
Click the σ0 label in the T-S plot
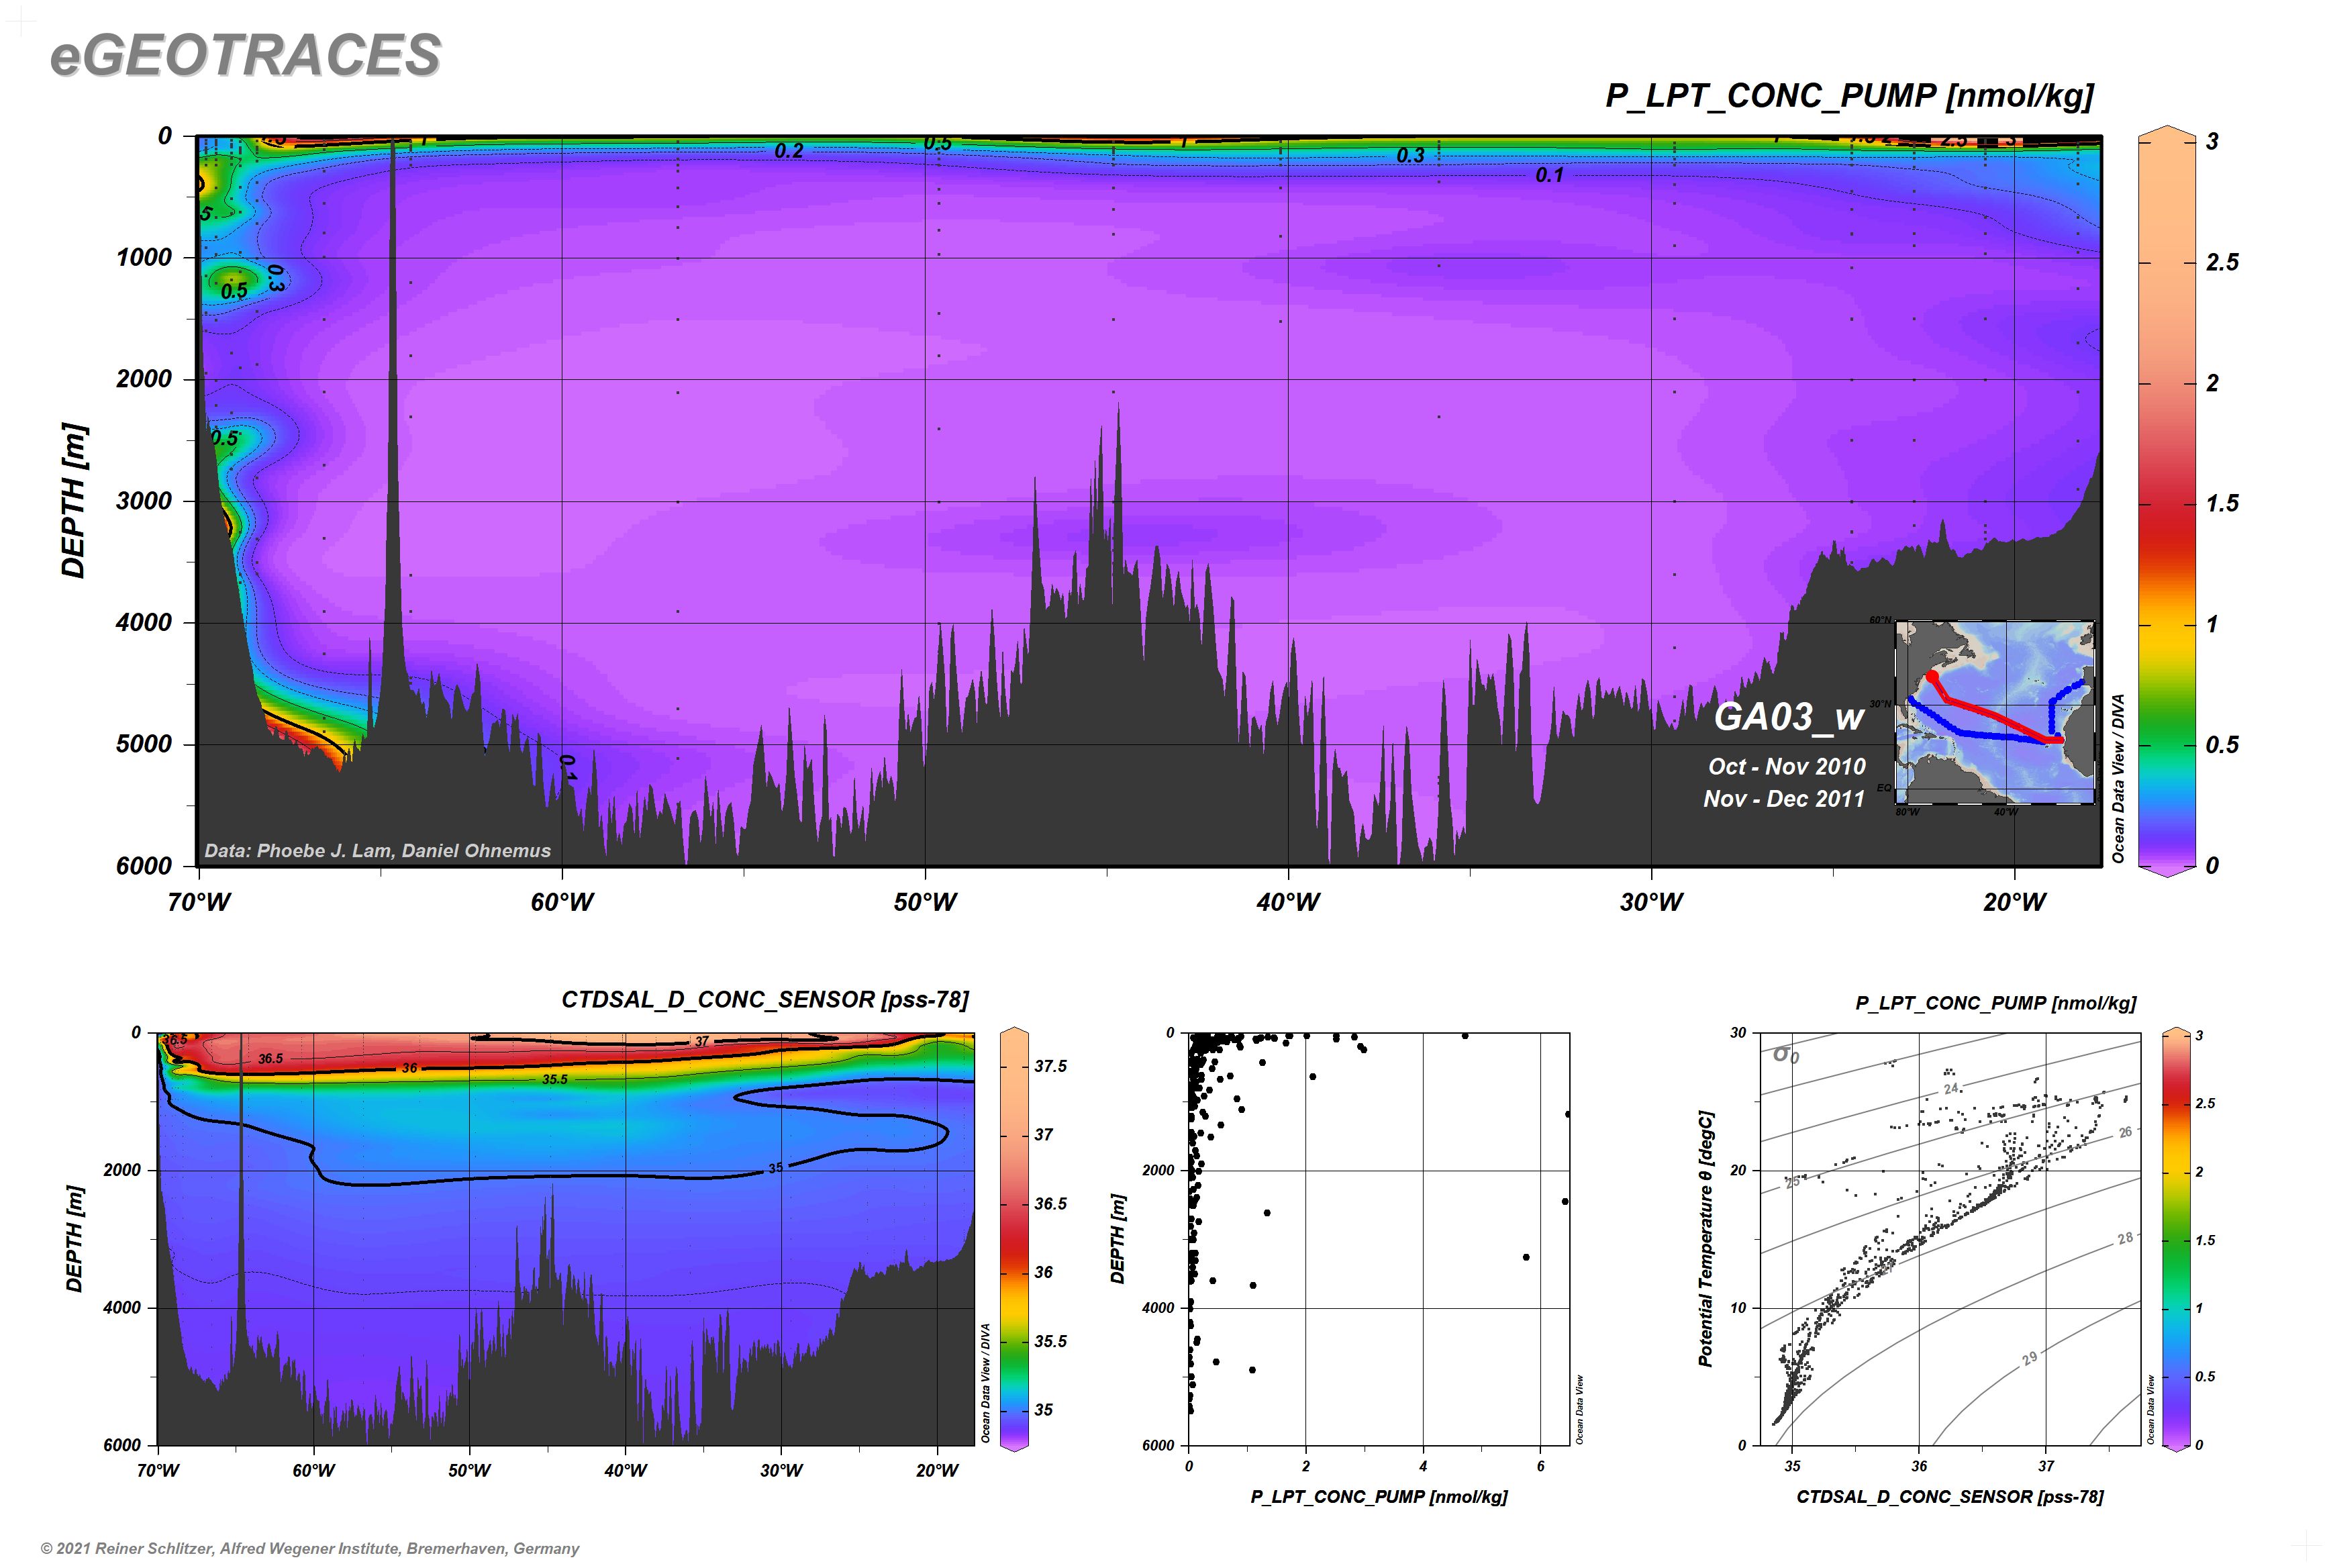1786,1054
